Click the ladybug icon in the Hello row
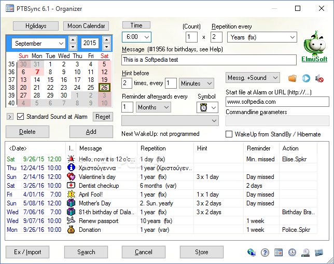The height and width of the screenshot is (264, 334). click(x=71, y=159)
